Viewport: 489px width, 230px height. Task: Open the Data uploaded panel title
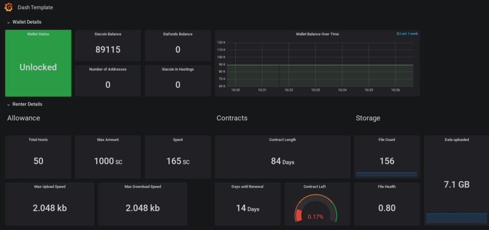click(457, 140)
